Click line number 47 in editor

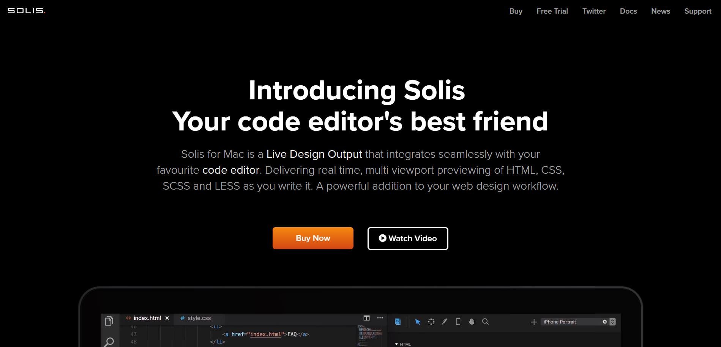(133, 334)
